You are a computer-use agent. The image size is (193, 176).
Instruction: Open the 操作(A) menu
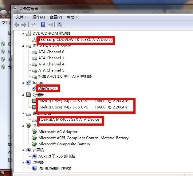[38, 17]
